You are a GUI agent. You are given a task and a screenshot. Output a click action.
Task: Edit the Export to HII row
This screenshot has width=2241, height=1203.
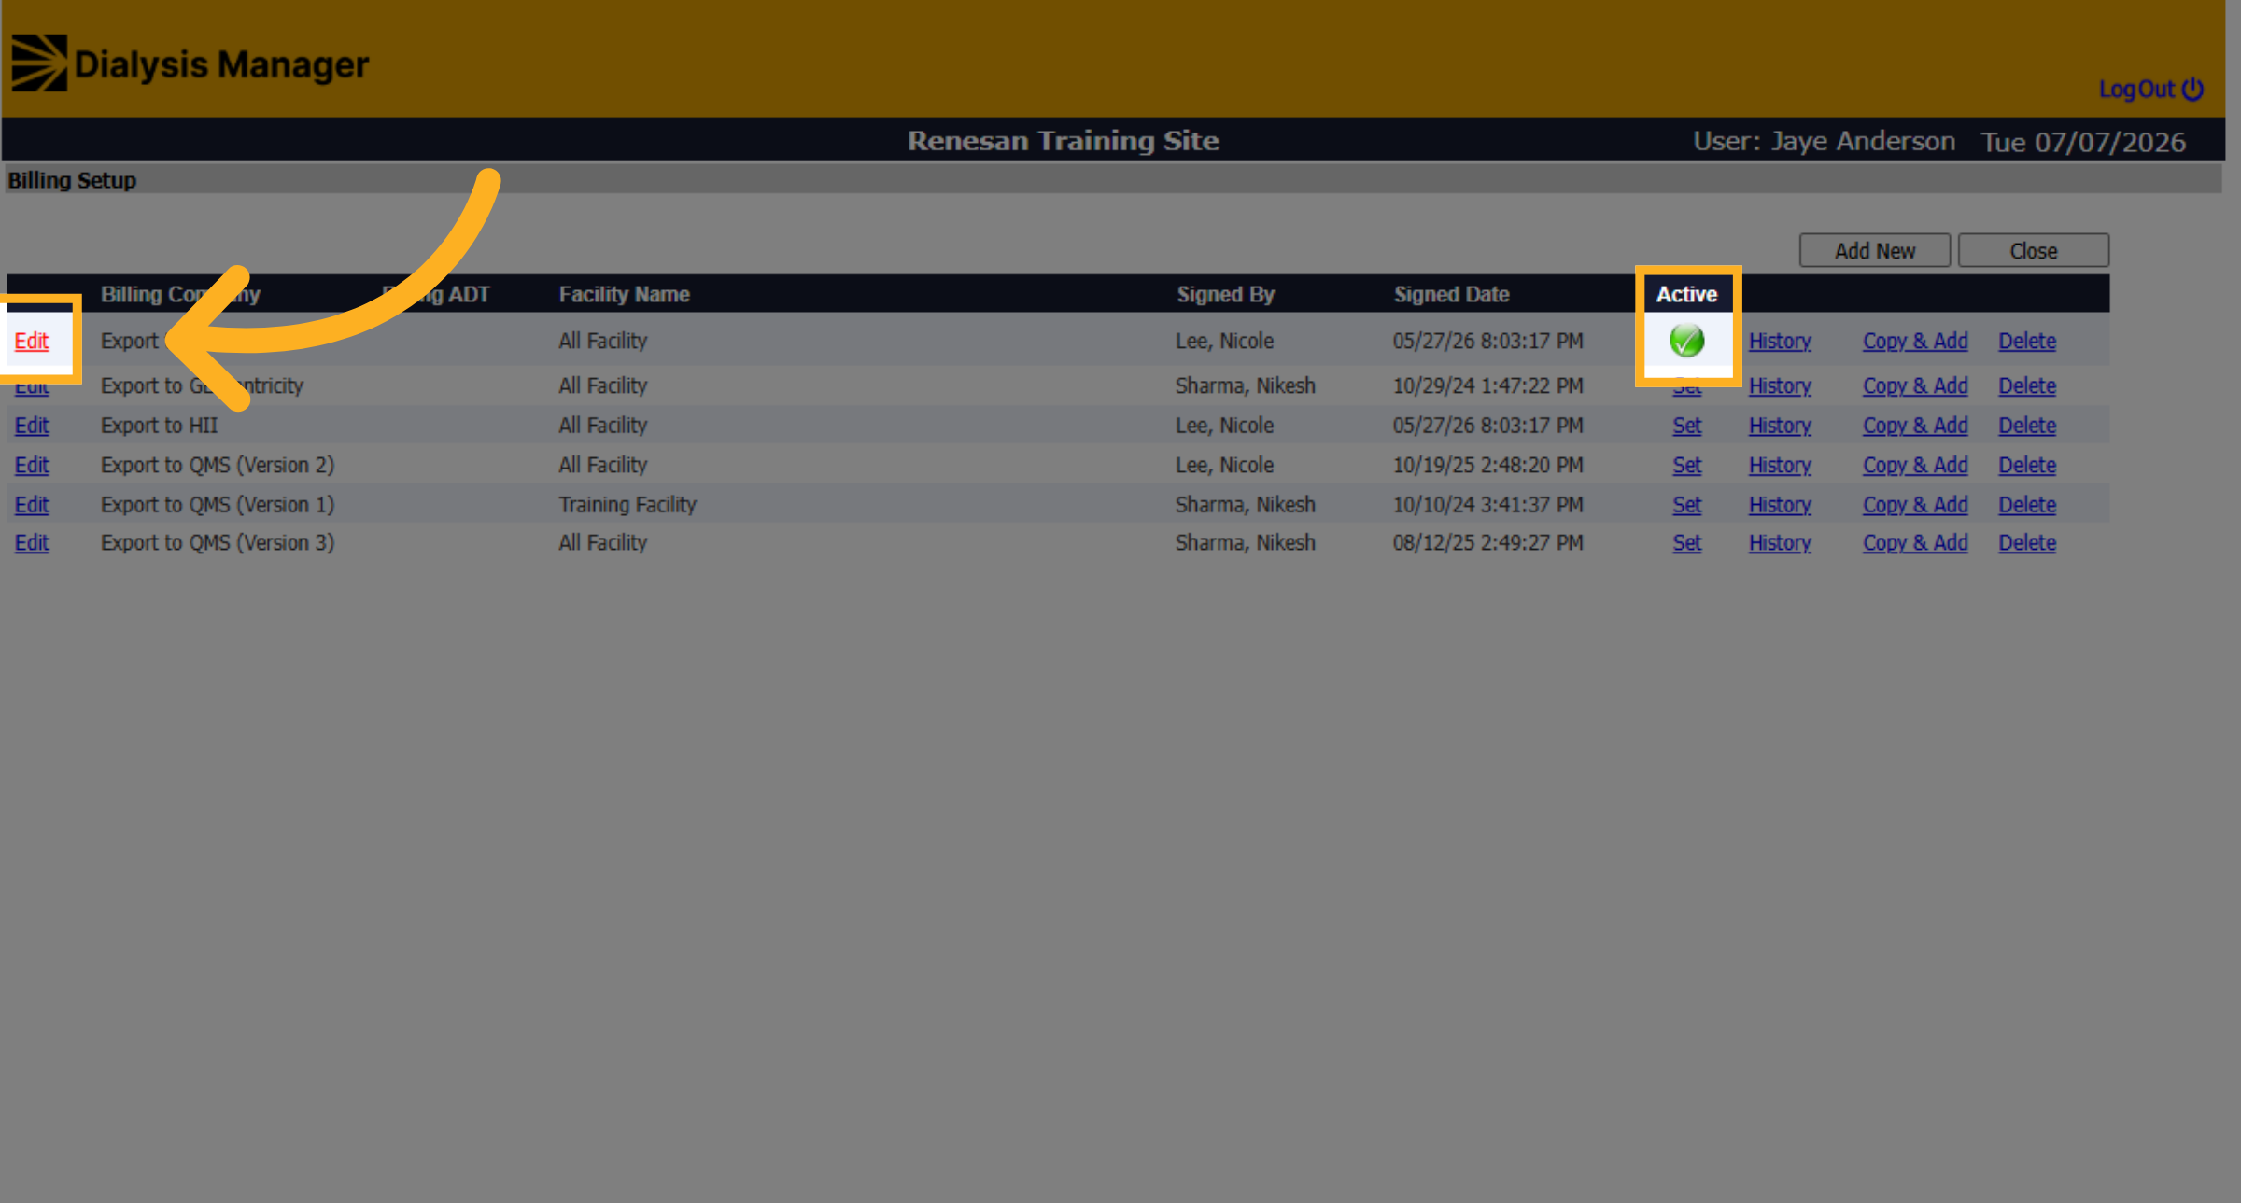click(32, 425)
